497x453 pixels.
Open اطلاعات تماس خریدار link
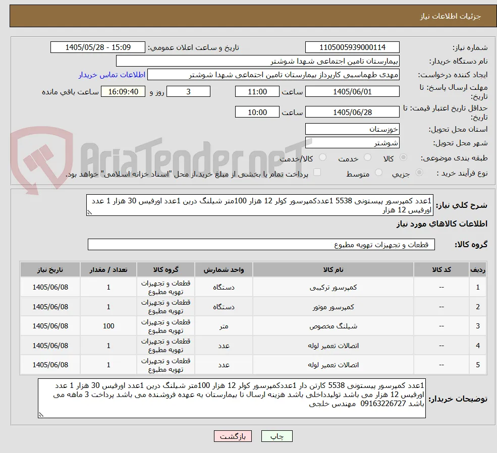(112, 75)
